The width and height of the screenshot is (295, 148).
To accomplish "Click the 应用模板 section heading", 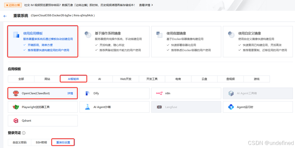I will coord(14,69).
